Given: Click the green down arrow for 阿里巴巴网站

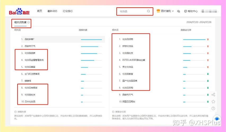Looking at the screenshot, I should tap(208, 102).
